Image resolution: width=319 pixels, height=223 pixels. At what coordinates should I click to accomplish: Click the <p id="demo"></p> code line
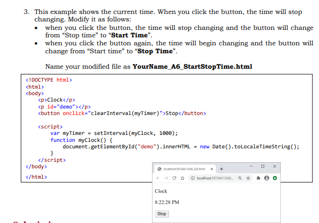[64, 107]
